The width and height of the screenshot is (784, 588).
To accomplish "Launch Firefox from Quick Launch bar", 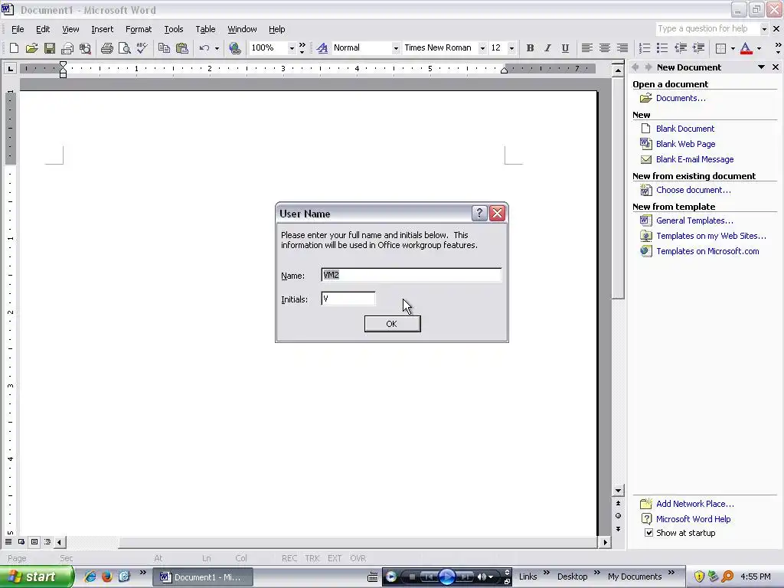I will [x=107, y=577].
